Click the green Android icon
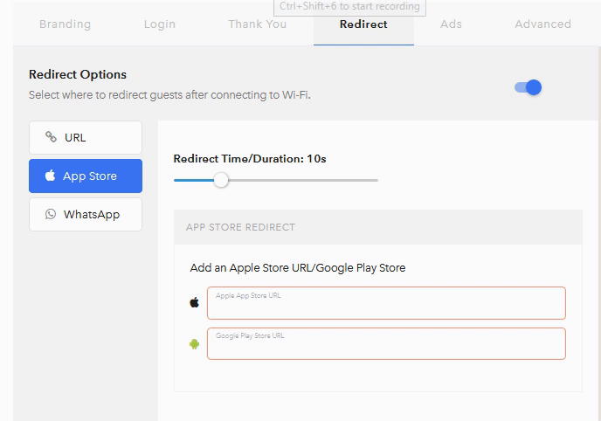The height and width of the screenshot is (421, 601). pyautogui.click(x=194, y=343)
